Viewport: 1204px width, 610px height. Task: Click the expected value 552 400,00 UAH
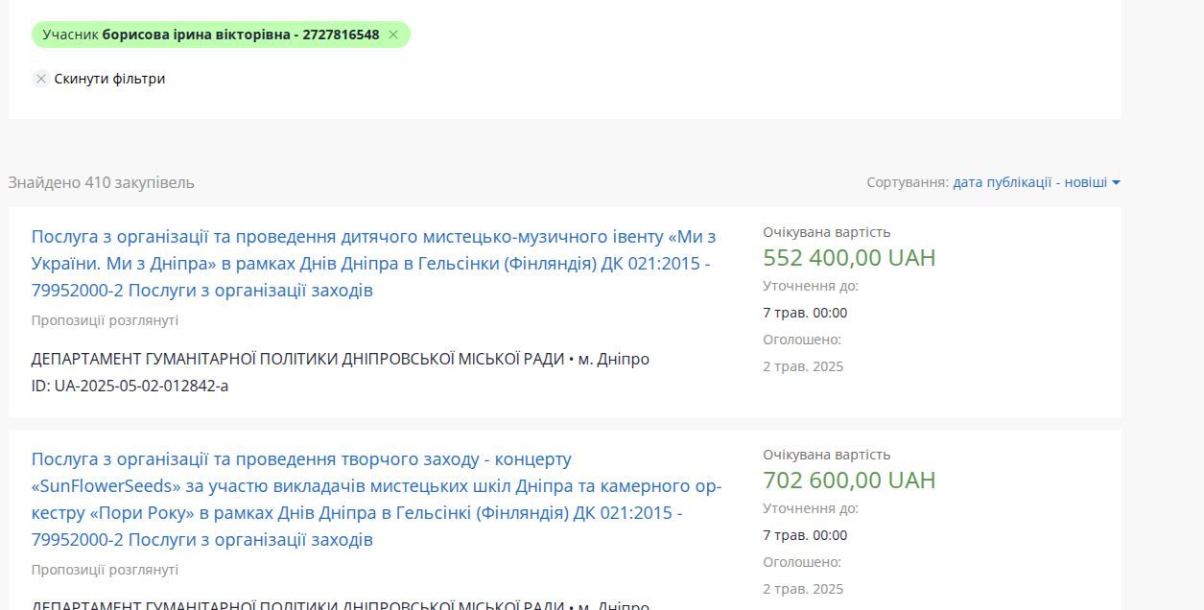point(847,257)
